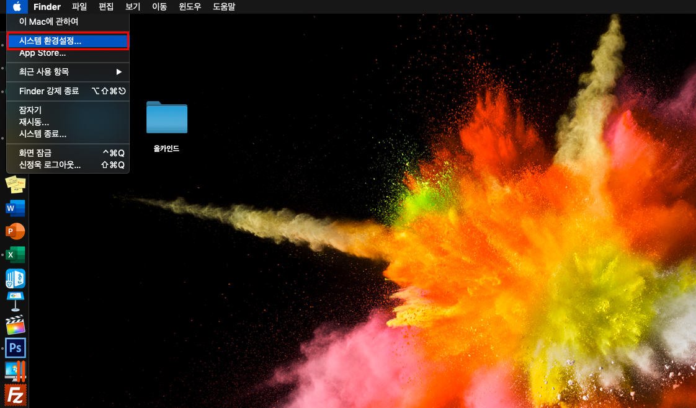This screenshot has height=408, width=696.
Task: Expand 최근 사용 항목 submenu
Action: (68, 72)
